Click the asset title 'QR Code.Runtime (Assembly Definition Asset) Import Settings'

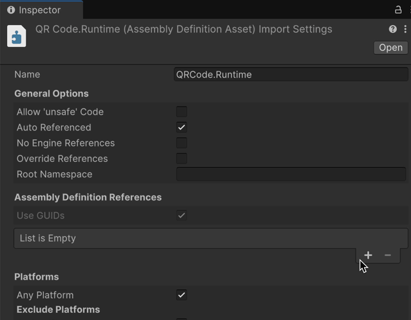click(x=184, y=30)
